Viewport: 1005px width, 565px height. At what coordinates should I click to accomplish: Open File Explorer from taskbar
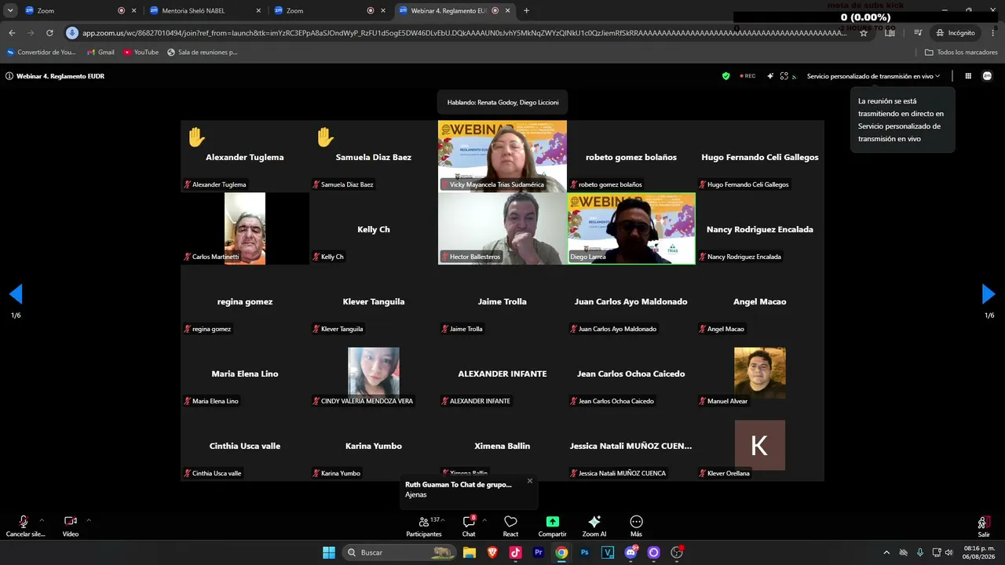click(x=470, y=552)
